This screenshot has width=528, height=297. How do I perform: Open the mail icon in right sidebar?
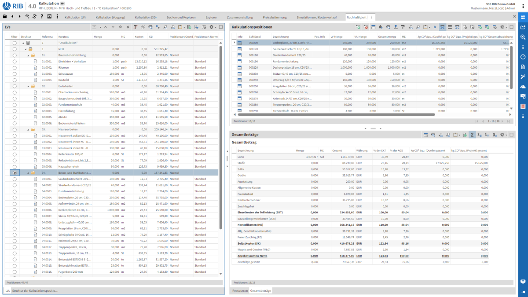coord(523,96)
